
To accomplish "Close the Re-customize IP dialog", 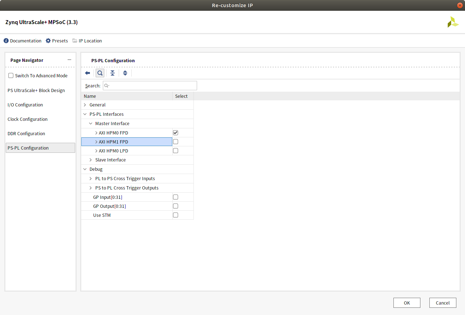I will [x=460, y=5].
